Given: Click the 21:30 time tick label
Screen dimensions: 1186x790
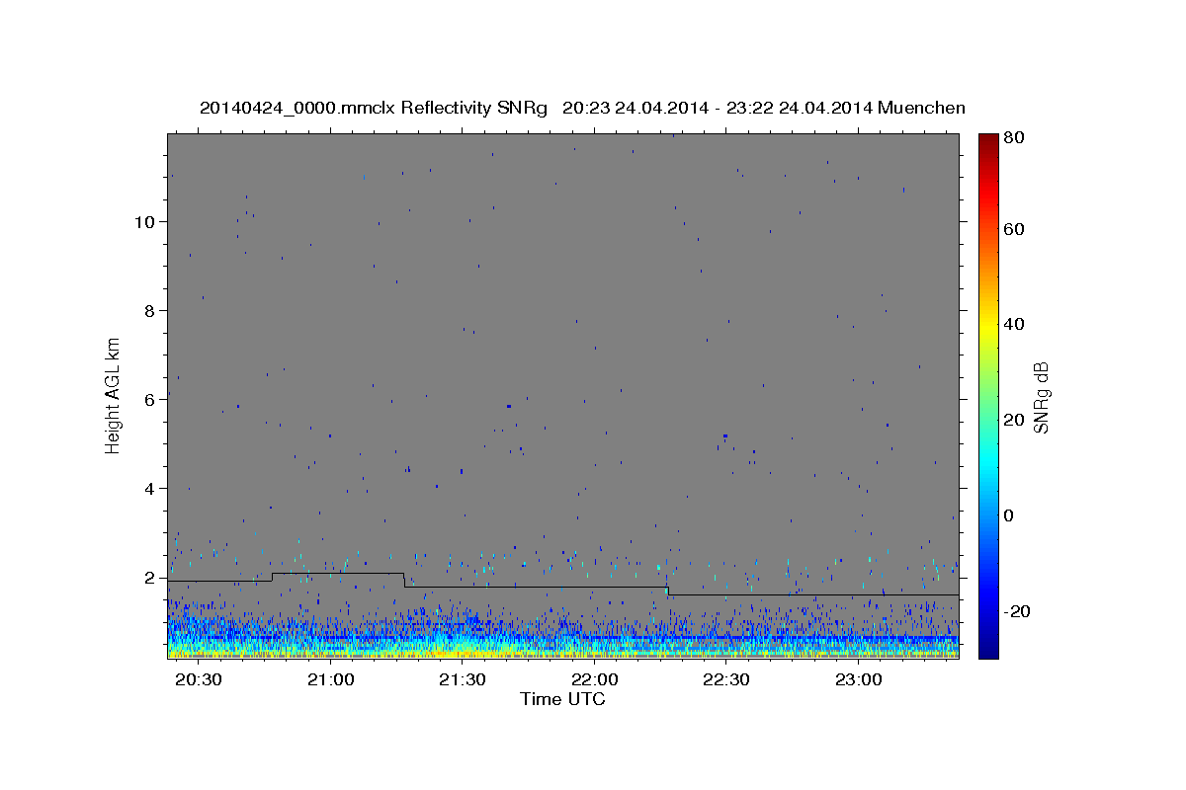Looking at the screenshot, I should click(x=463, y=680).
